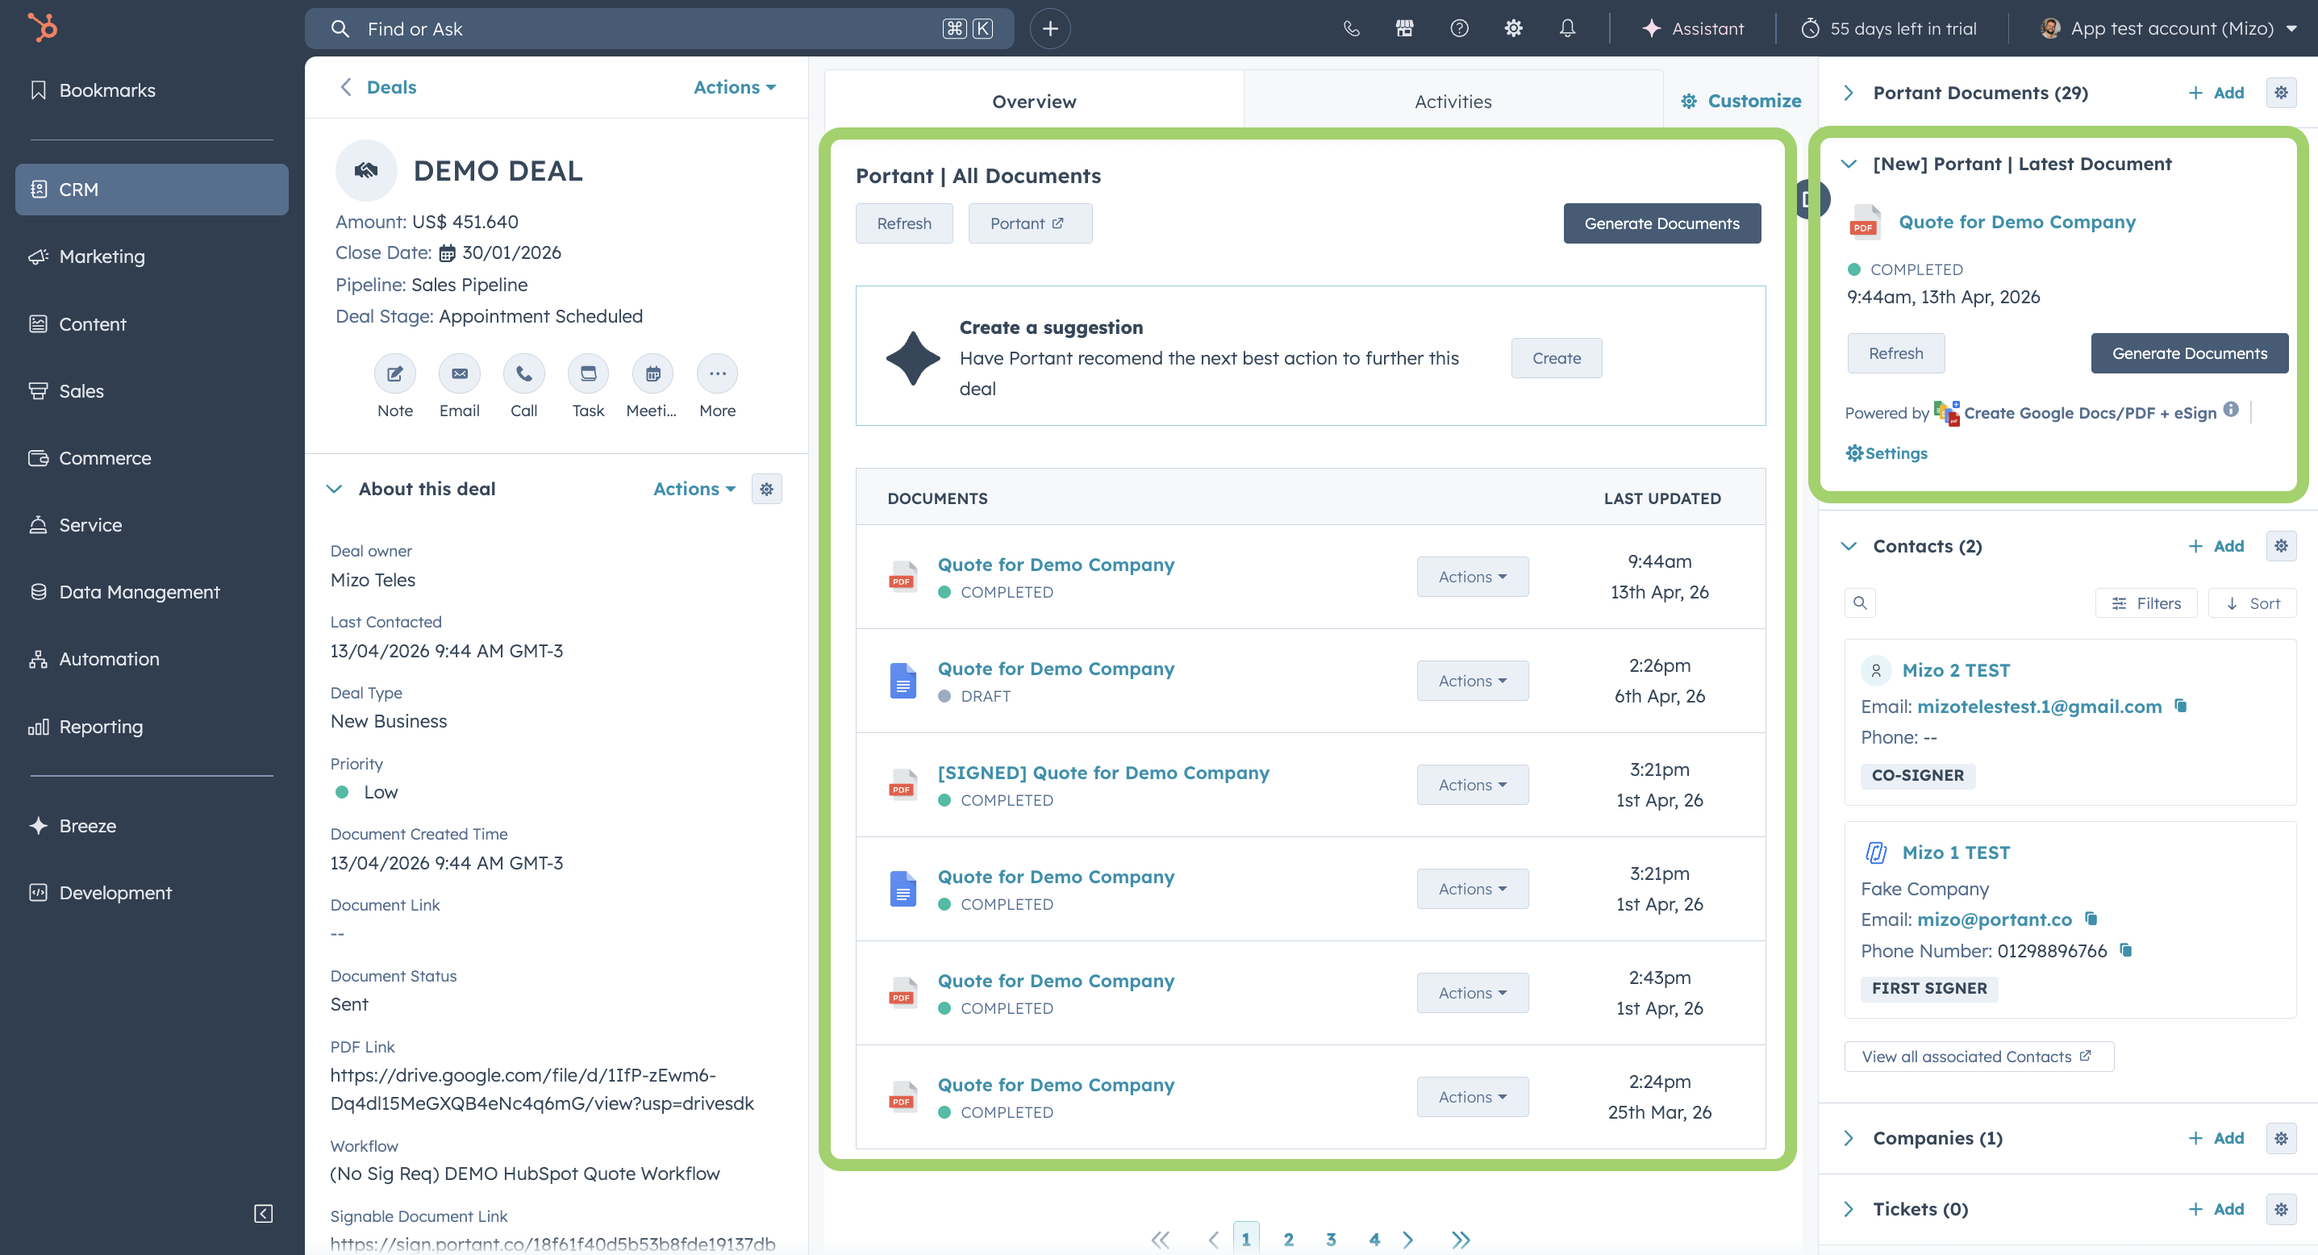Viewport: 2318px width, 1255px height.
Task: Click the Generate Documents button in All Documents
Action: pyautogui.click(x=1661, y=223)
